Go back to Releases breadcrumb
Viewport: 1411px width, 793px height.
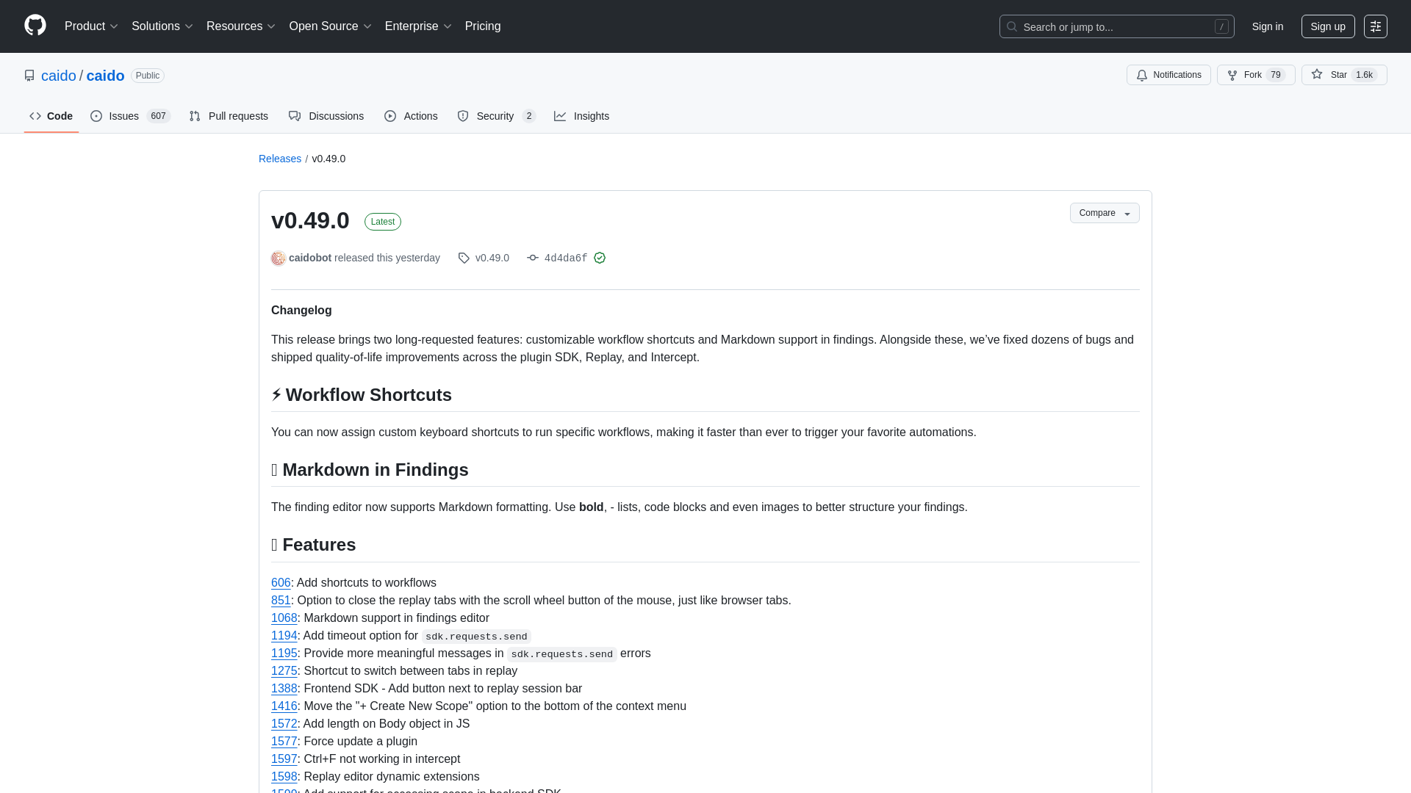(x=280, y=159)
